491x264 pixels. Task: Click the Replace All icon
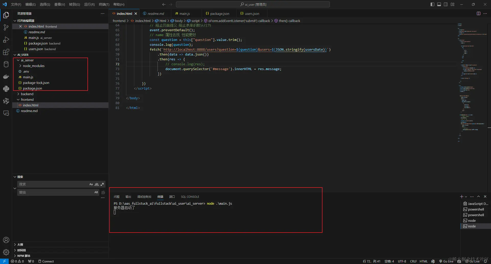[103, 192]
